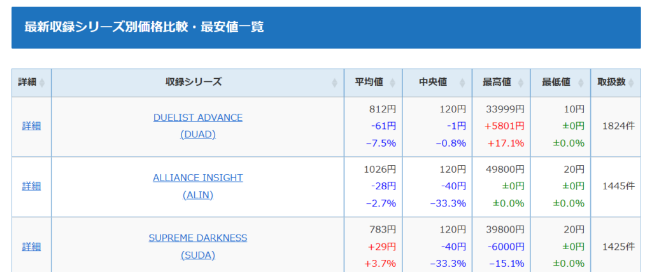Open 詳細 for the DUELIST ADVANCE row

(x=31, y=126)
